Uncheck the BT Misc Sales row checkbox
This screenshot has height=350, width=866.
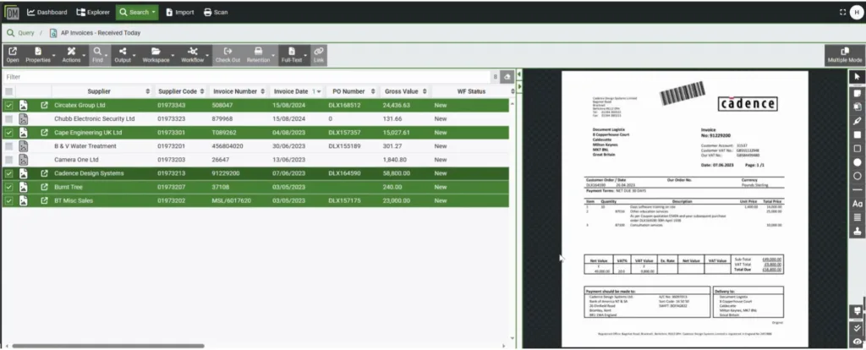click(8, 201)
